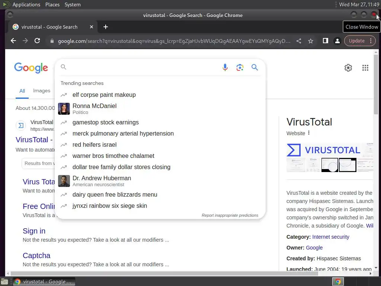Open the System menu

[73, 4]
